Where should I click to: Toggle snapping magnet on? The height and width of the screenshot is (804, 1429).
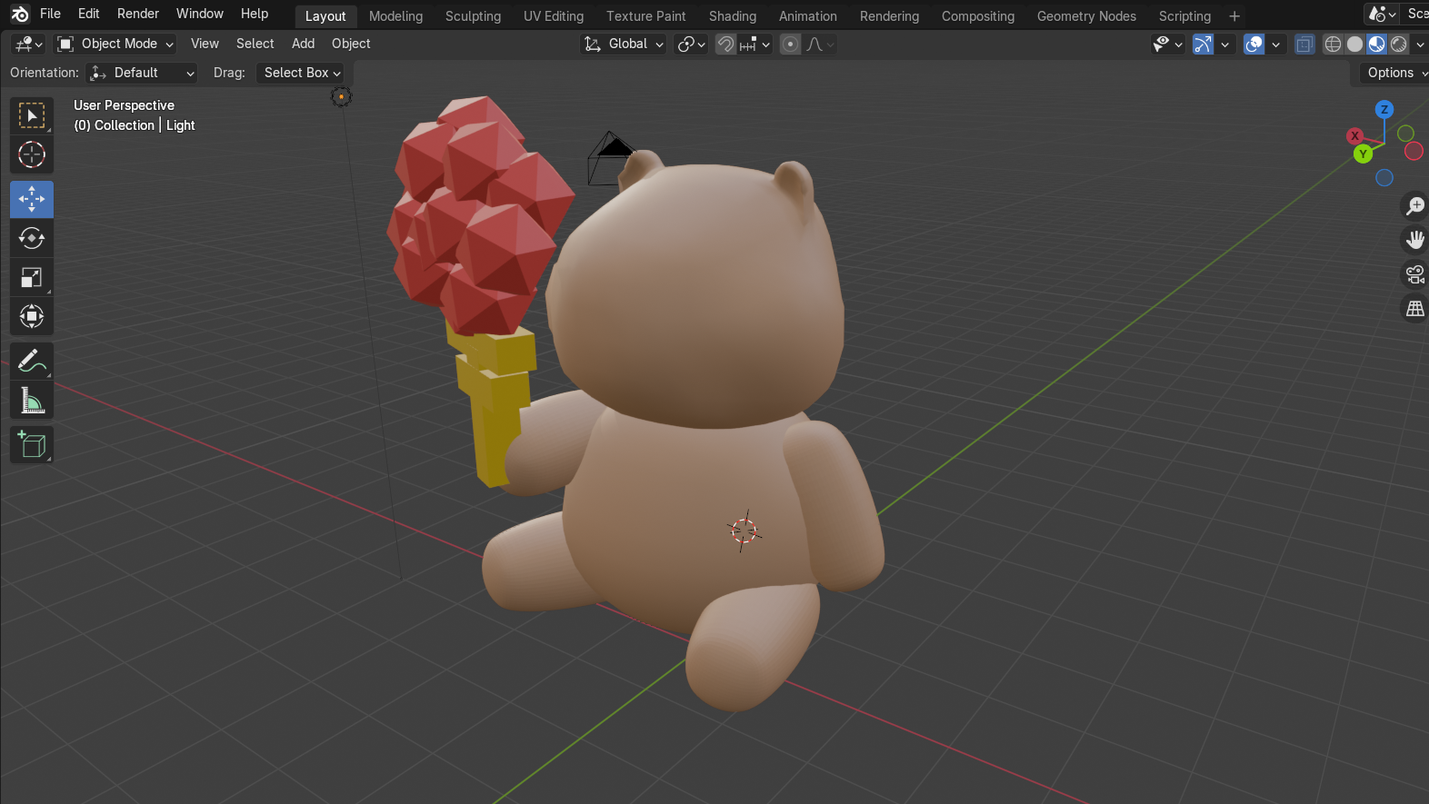click(725, 45)
